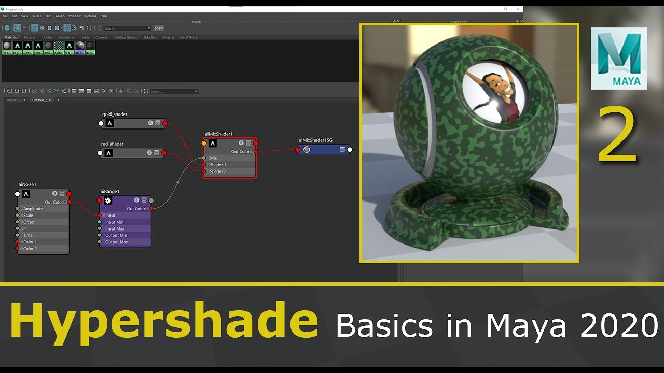Open the File menu
The height and width of the screenshot is (373, 664).
coord(5,16)
